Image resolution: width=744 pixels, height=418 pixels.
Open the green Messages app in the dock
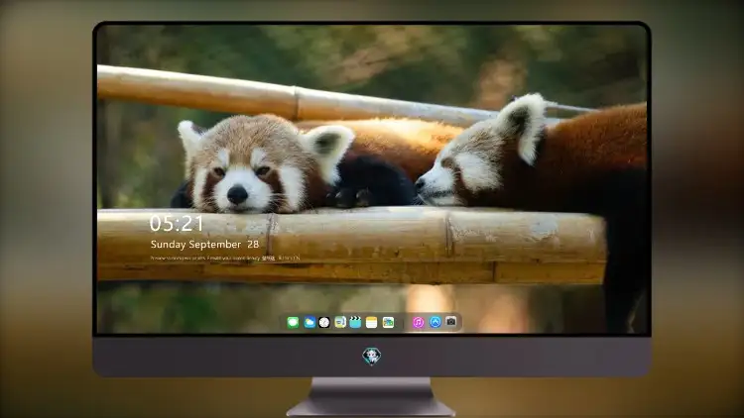(x=293, y=323)
